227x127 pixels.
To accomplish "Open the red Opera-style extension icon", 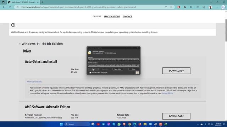I will pos(179,7).
